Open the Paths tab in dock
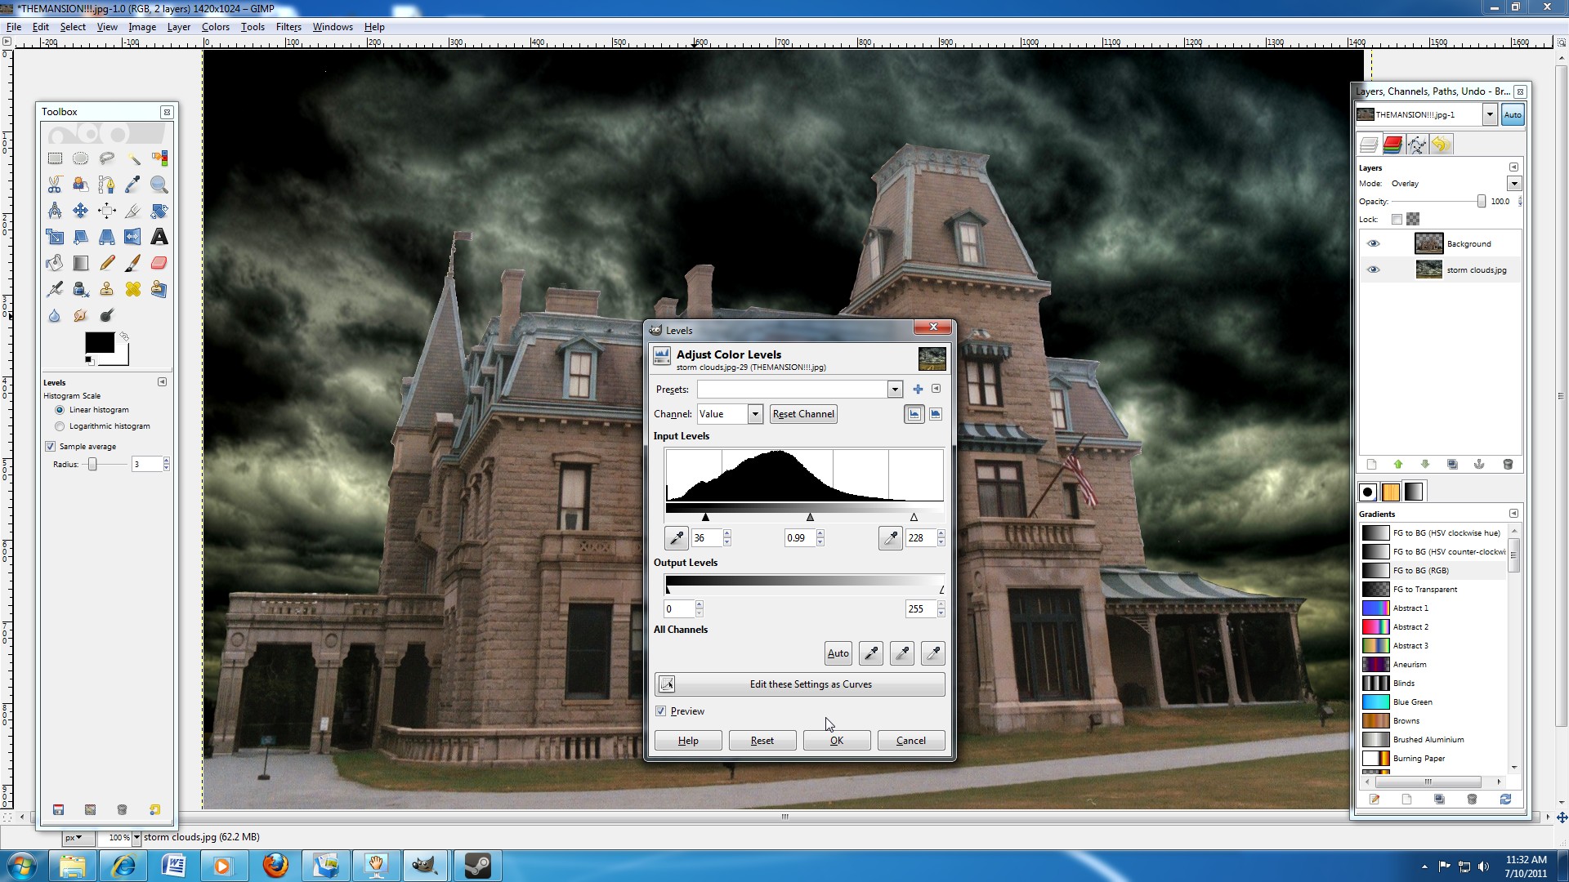 pos(1416,145)
